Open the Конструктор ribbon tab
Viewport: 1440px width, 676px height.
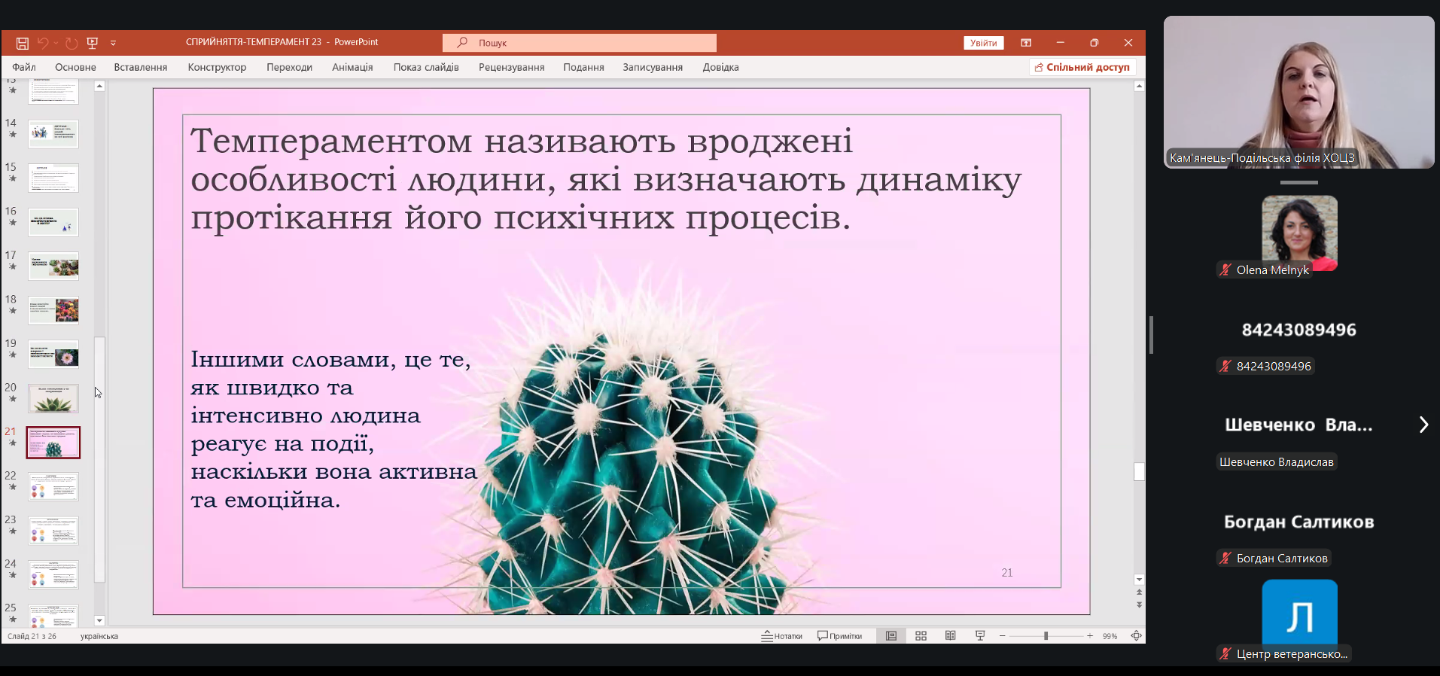click(x=217, y=67)
